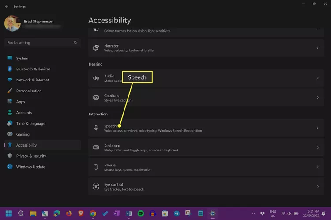
Task: Expand the Narrator row chevron
Action: tap(317, 48)
